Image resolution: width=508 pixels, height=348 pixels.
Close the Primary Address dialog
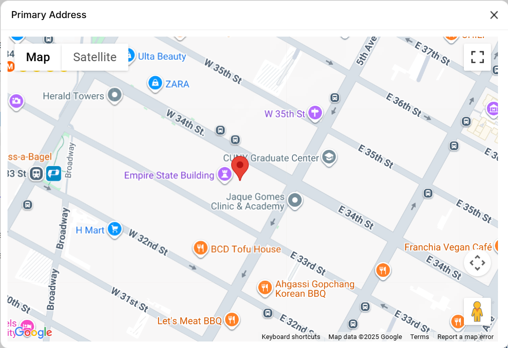(494, 15)
